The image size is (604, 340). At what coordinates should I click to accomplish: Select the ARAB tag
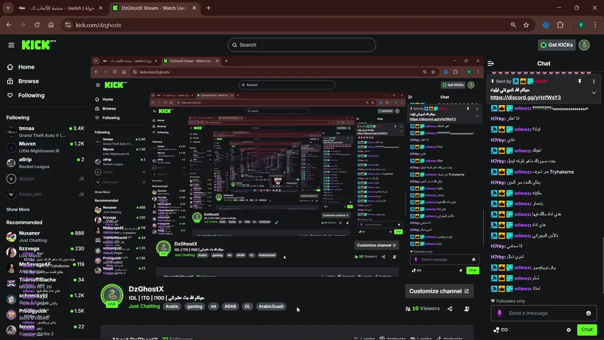click(x=230, y=306)
